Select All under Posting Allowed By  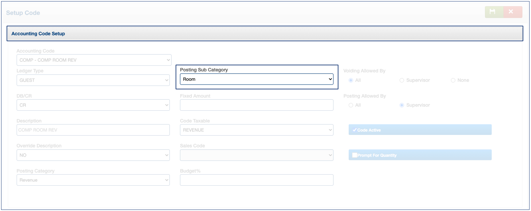(351, 105)
